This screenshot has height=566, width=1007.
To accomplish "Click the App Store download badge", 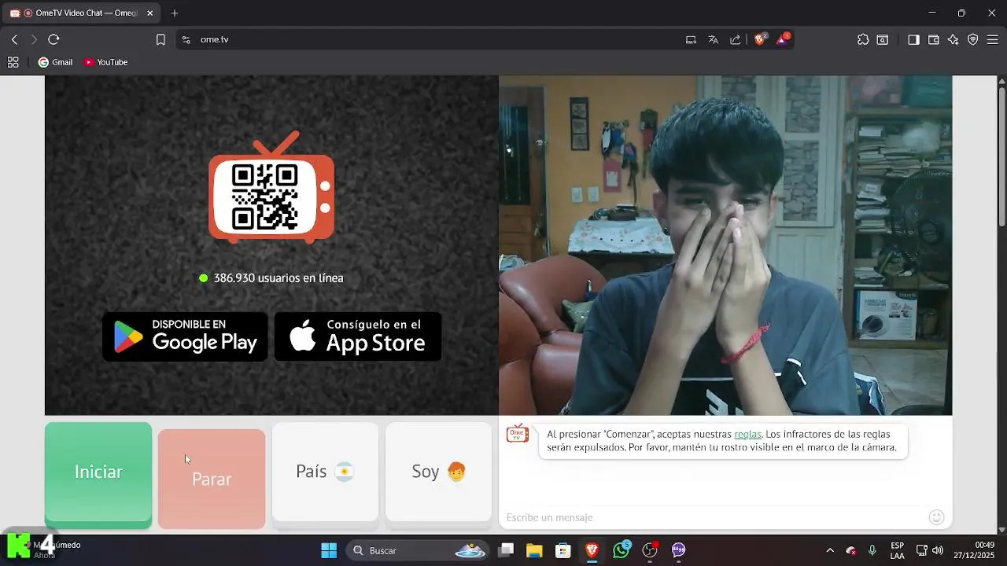I will point(358,336).
